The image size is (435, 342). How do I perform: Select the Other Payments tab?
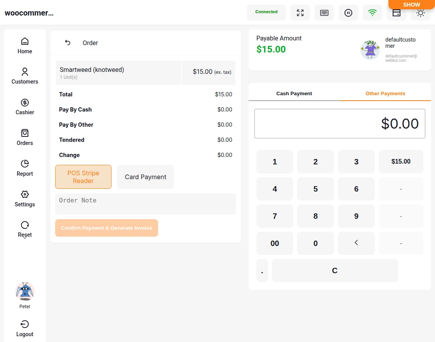point(385,93)
